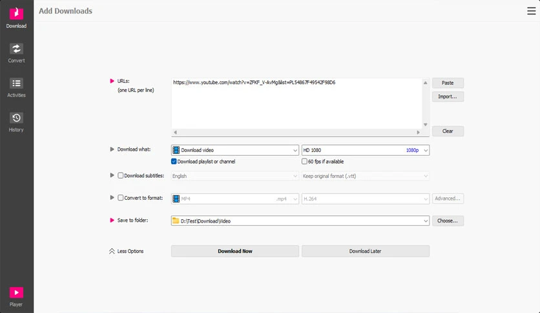Click inside the URLs text box
540x313 pixels.
(x=296, y=103)
